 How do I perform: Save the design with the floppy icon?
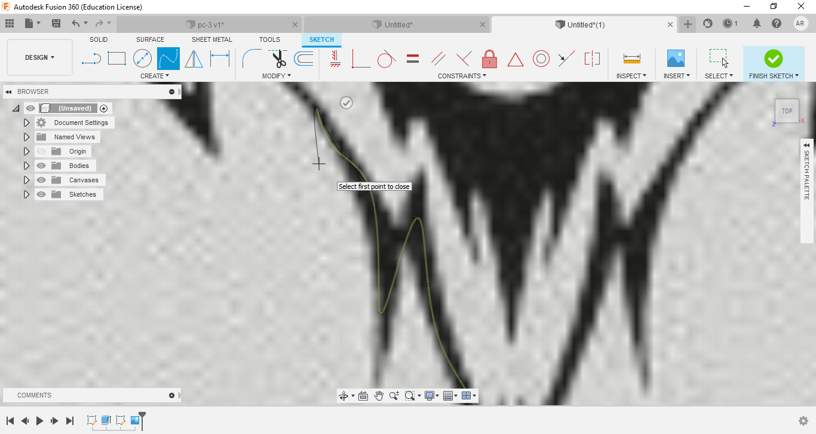[56, 23]
